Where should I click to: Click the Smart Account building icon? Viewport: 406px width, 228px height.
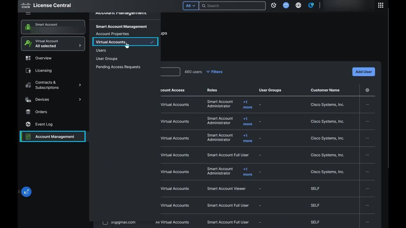point(28,27)
